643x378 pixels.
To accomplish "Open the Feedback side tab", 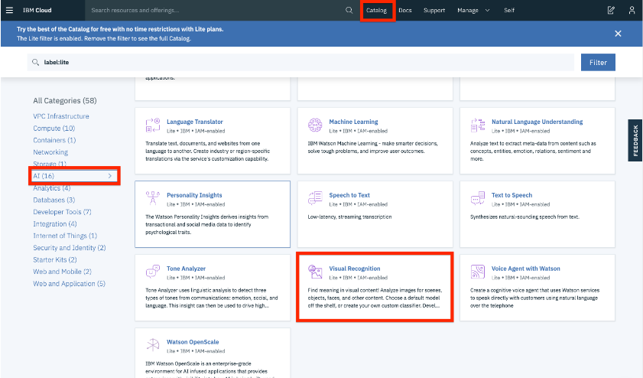I will pos(635,140).
